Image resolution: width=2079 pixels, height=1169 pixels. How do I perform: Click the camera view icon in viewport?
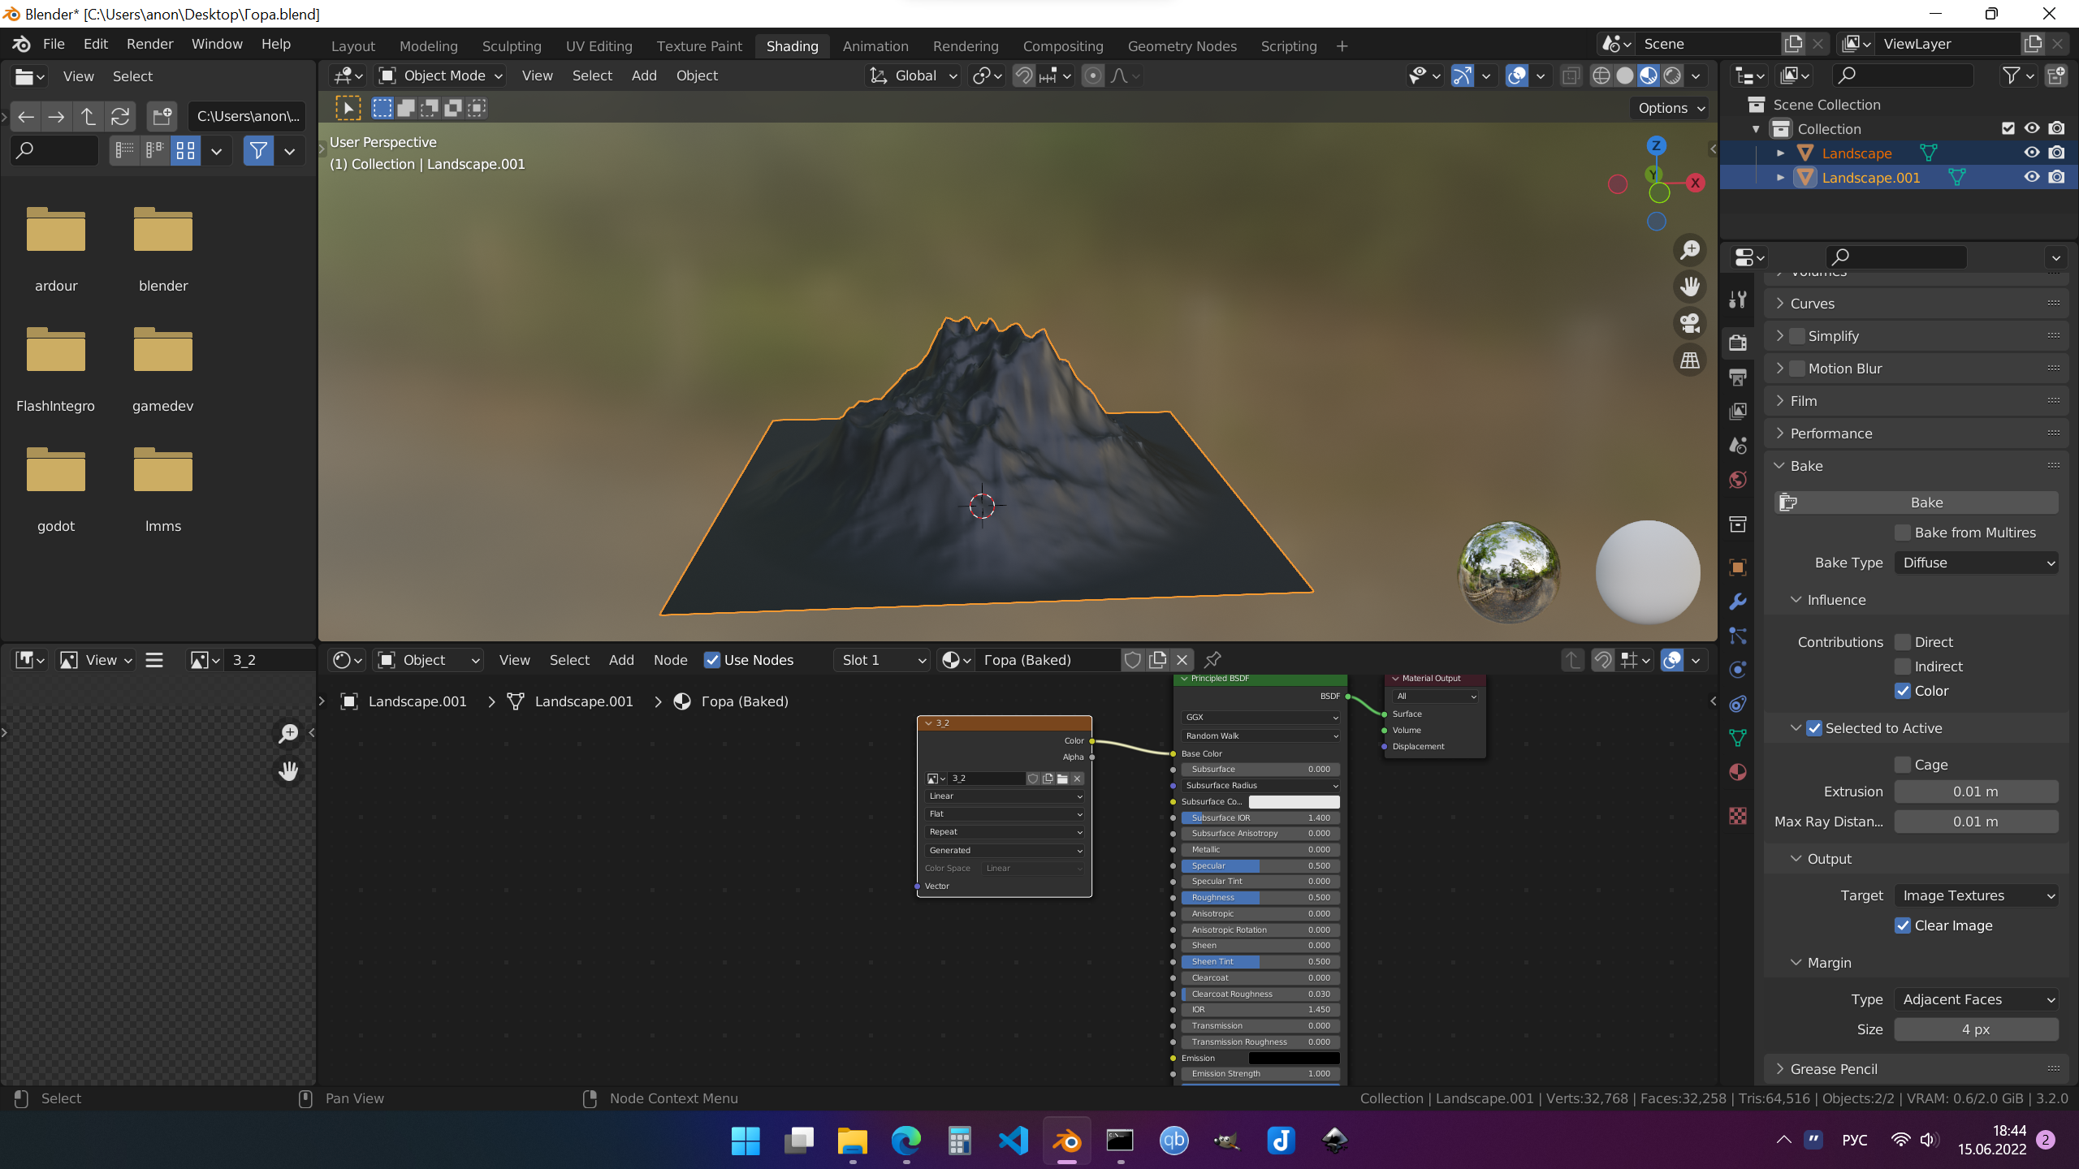pyautogui.click(x=1690, y=323)
